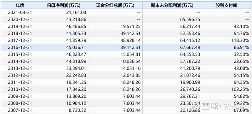This screenshot has width=252, height=114.
Task: Click undistributed profit 26,740.26
Action: [190, 90]
